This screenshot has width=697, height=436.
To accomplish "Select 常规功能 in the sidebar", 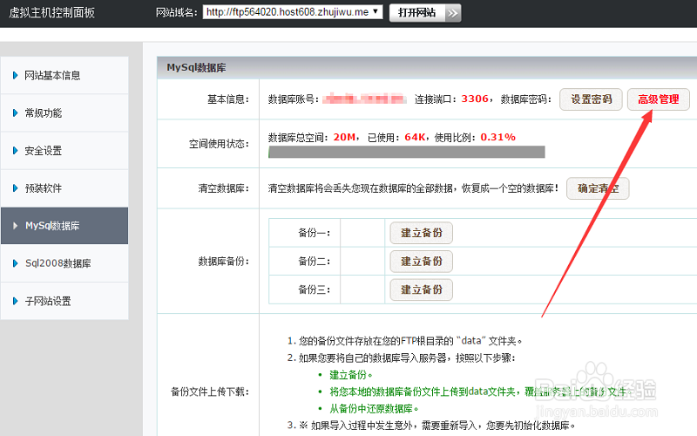I will click(x=64, y=113).
